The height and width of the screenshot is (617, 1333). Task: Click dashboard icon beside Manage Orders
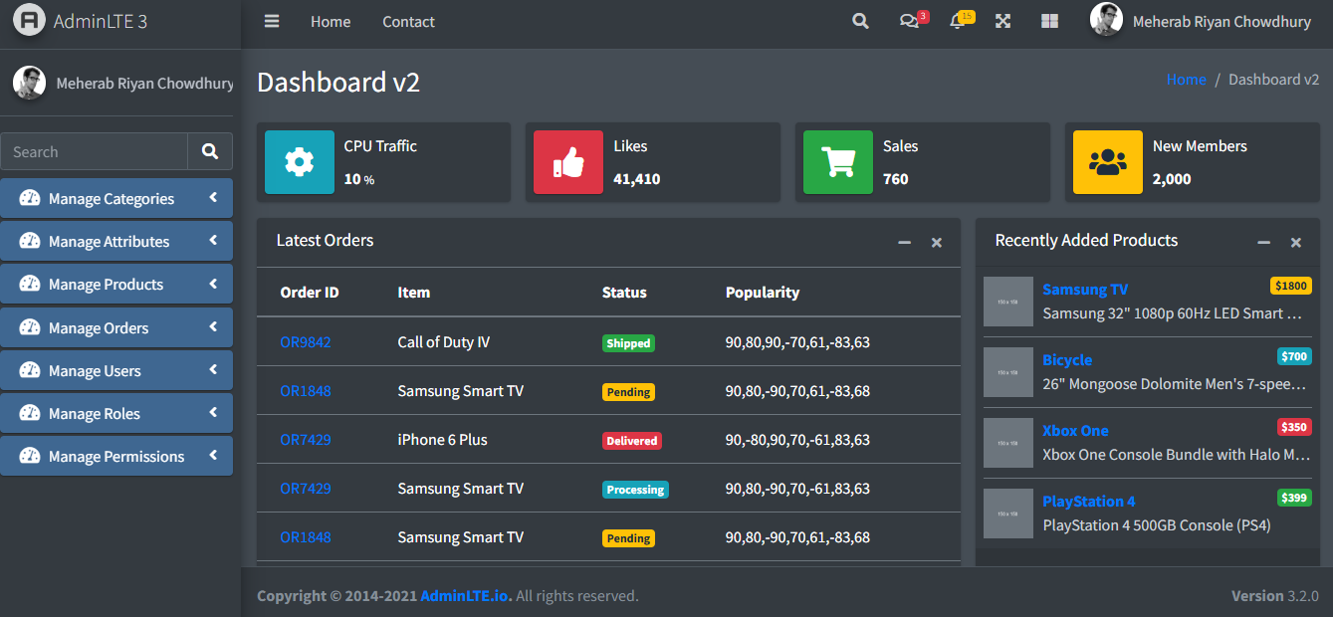tap(30, 327)
